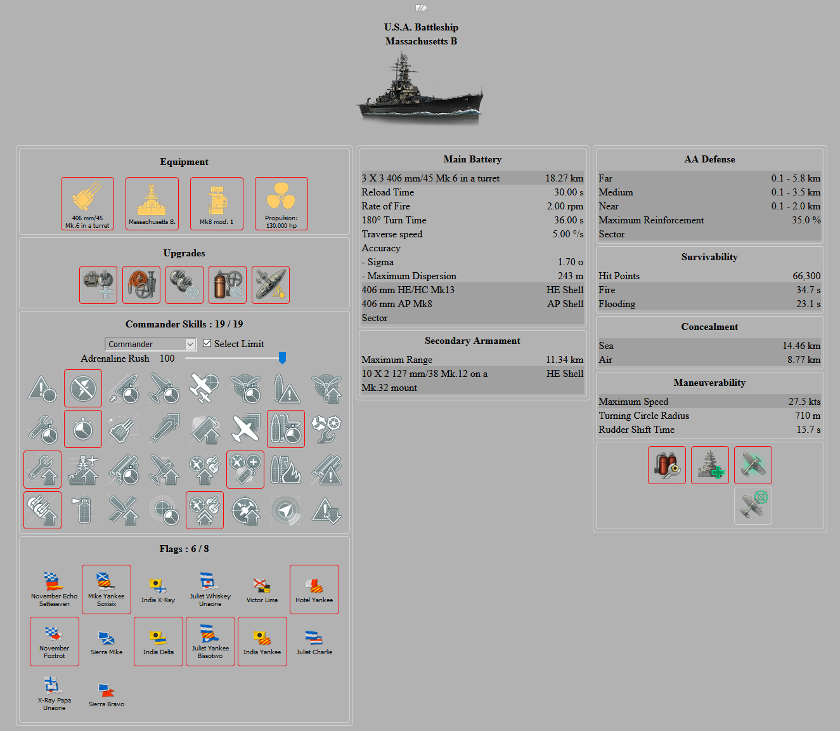Select the Torpedo Acceleration skill
Image resolution: width=840 pixels, height=731 pixels.
164,429
